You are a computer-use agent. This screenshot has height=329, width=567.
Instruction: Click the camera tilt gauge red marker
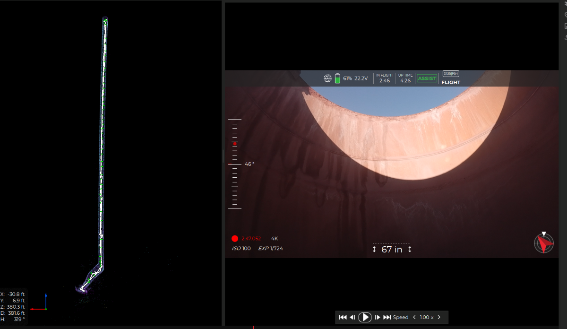click(x=235, y=144)
